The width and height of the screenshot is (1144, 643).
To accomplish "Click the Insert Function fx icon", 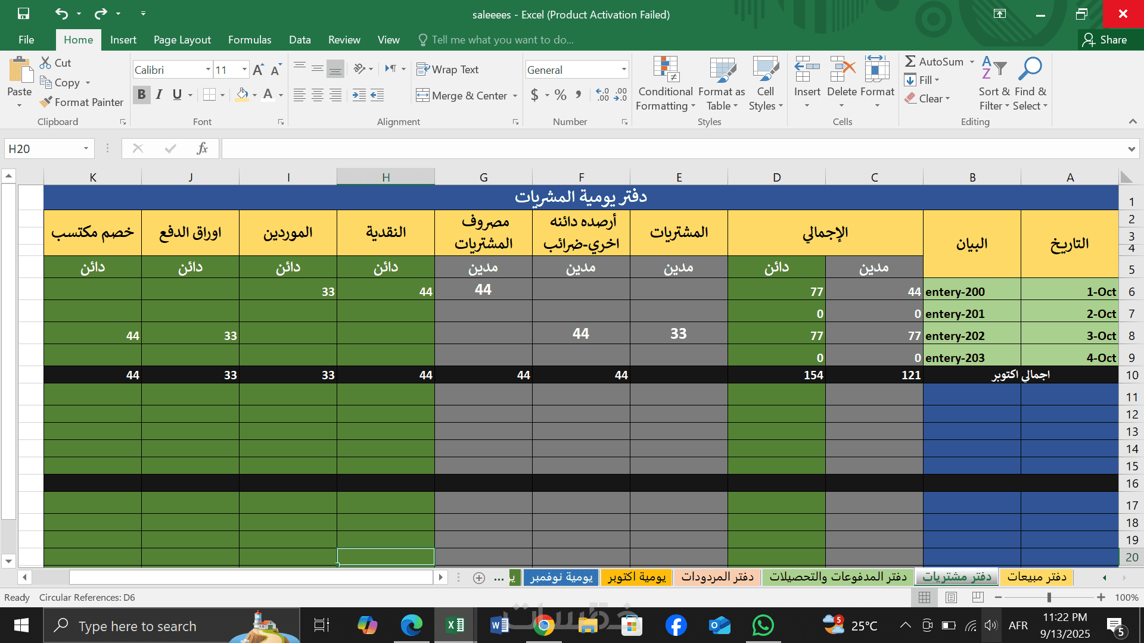I will tap(202, 149).
